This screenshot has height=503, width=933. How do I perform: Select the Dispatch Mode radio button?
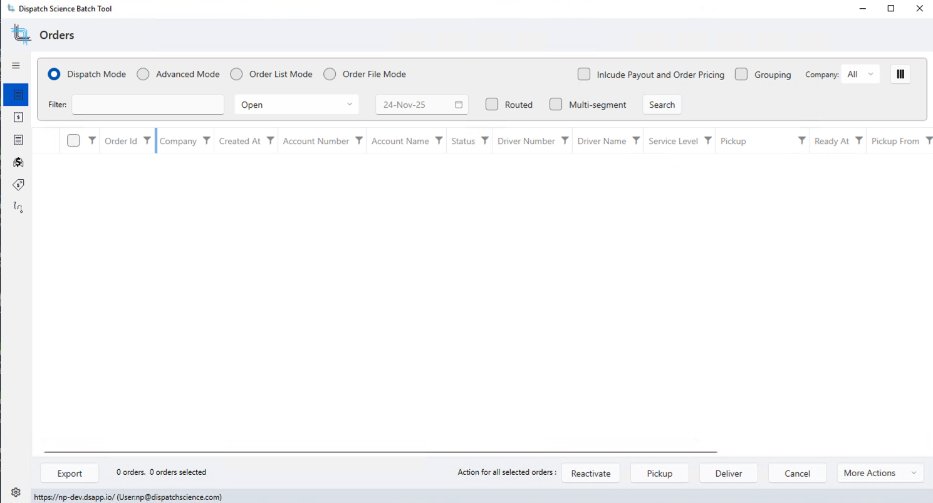55,74
